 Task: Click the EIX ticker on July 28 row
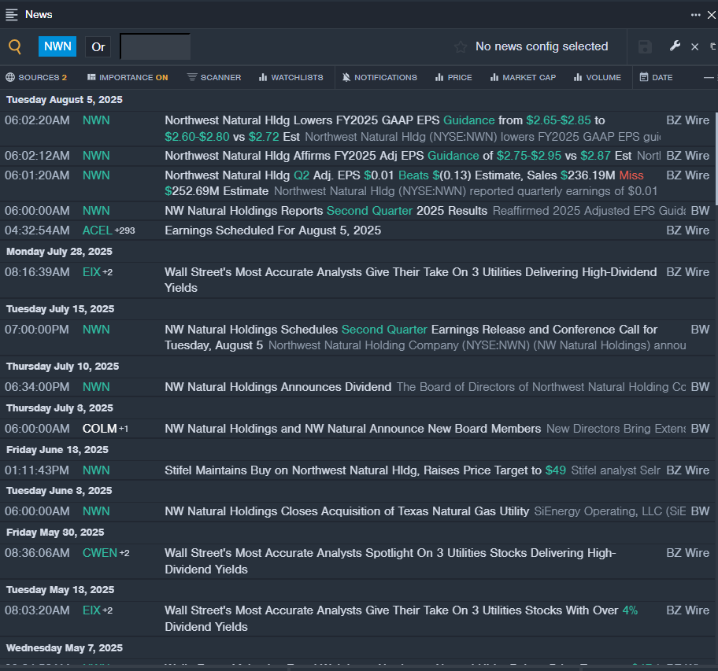pos(91,272)
